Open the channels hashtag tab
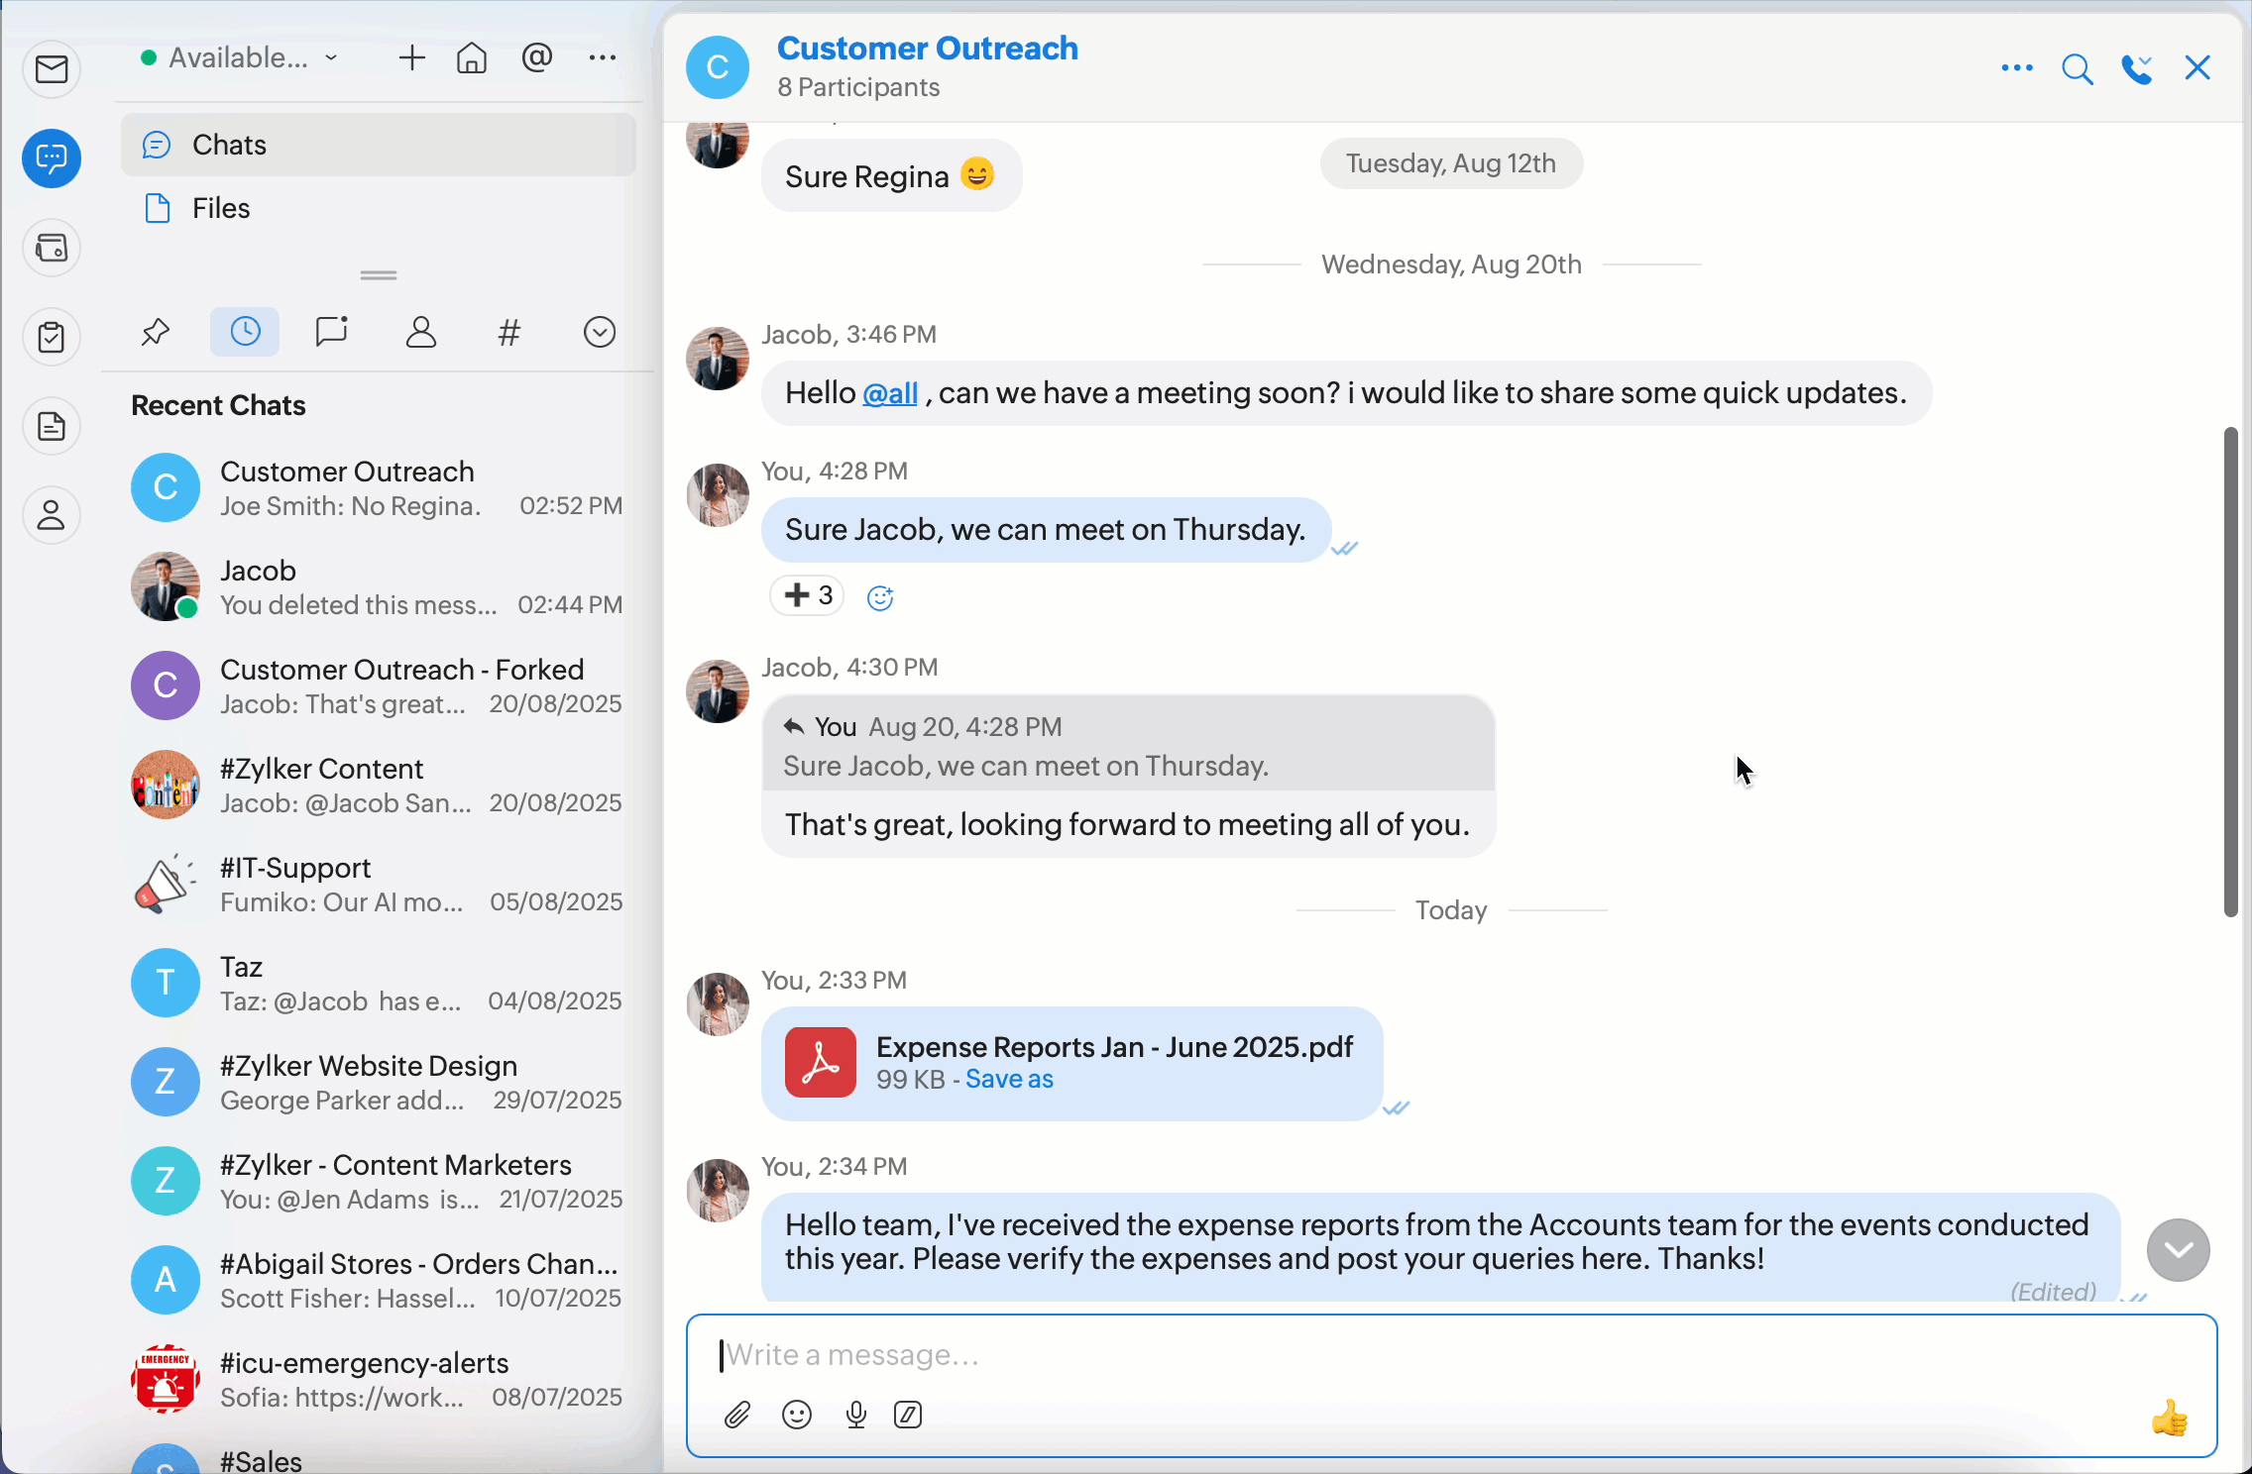 pos(509,332)
